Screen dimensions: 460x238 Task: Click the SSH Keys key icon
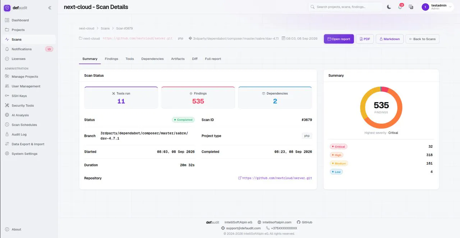pos(7,96)
